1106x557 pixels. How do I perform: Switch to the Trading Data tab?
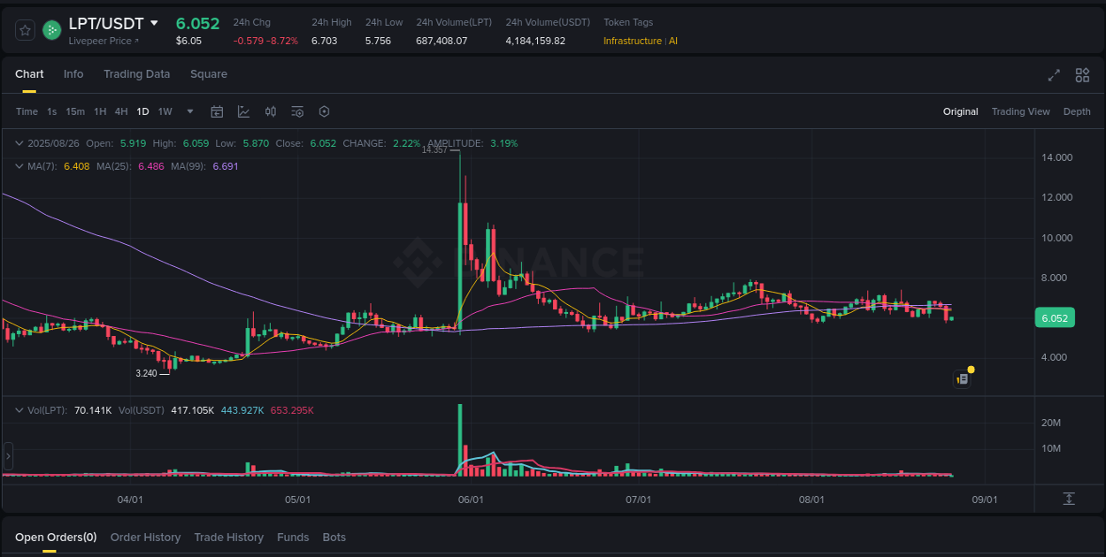click(136, 74)
